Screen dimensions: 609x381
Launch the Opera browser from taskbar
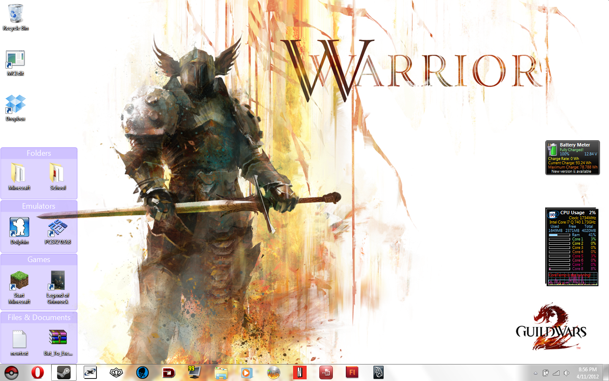pos(38,373)
